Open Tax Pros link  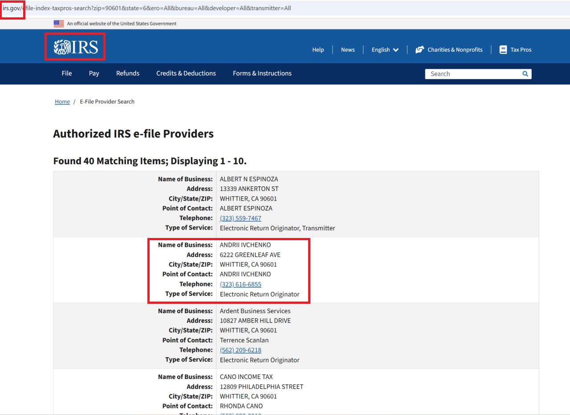[521, 50]
